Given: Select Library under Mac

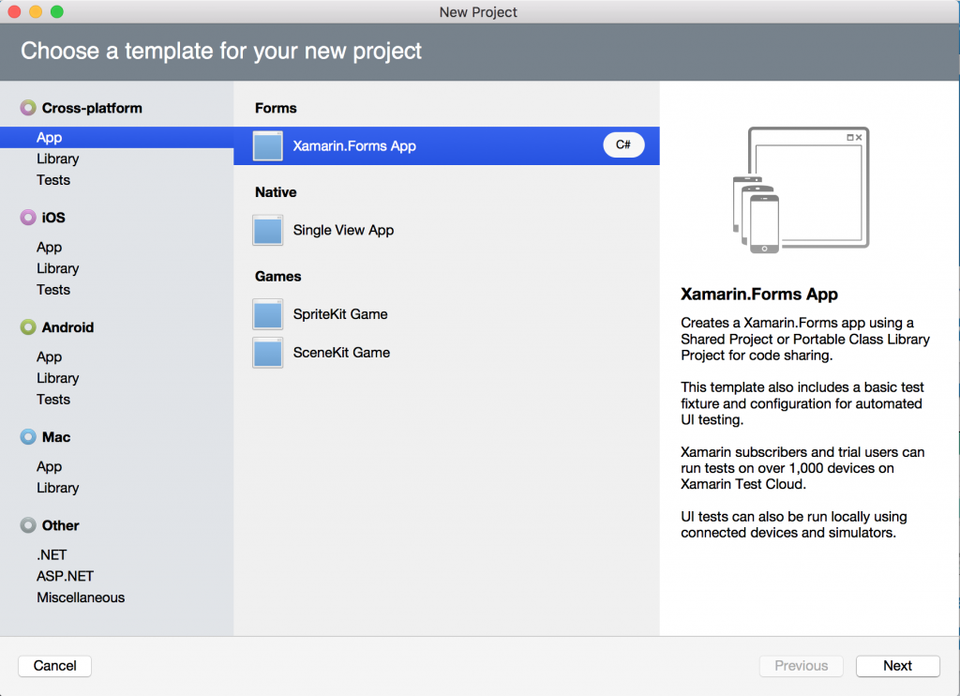Looking at the screenshot, I should (x=57, y=488).
